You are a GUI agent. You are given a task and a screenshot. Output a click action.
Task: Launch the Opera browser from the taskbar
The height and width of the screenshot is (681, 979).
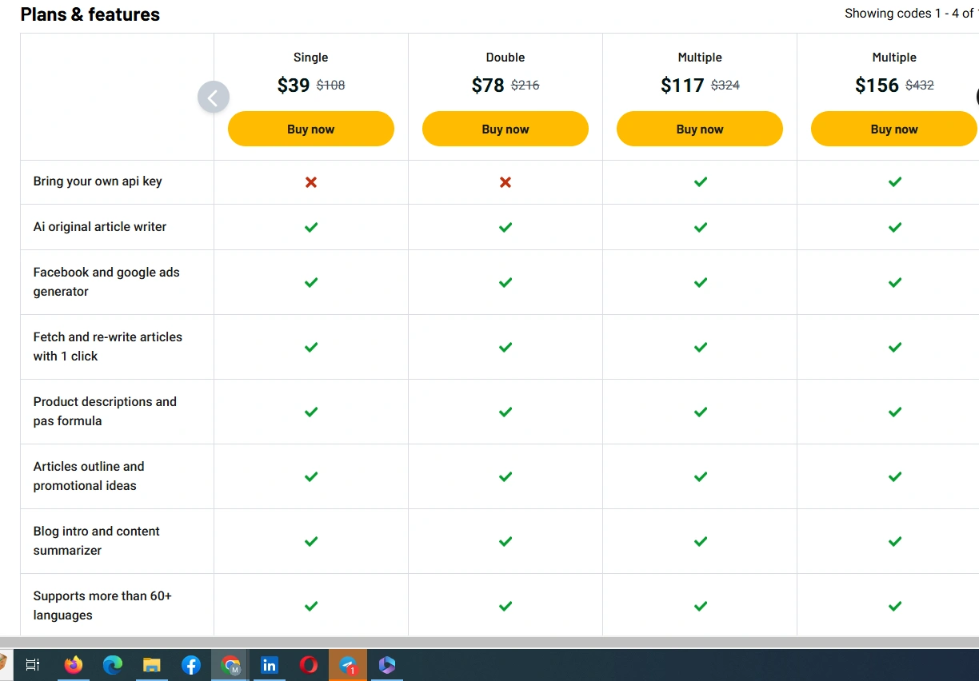coord(309,665)
